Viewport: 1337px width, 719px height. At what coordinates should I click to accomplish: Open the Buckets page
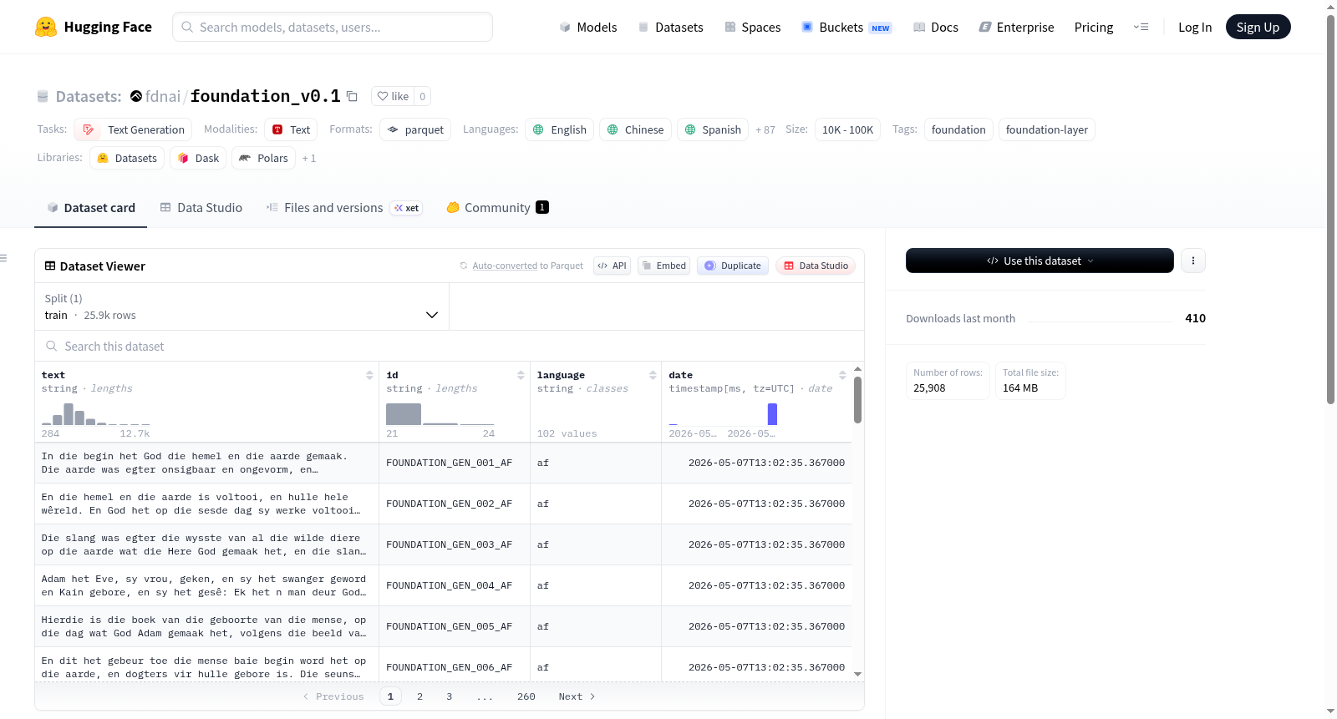tap(846, 27)
